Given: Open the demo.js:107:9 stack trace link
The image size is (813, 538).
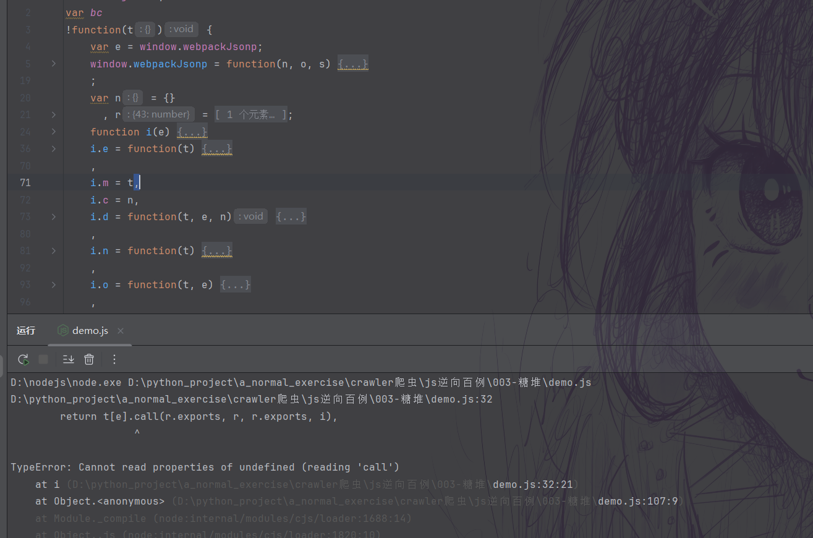Looking at the screenshot, I should [x=639, y=501].
